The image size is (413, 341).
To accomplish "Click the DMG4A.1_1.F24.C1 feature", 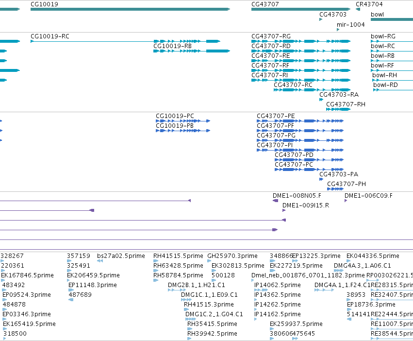I will pos(324,290).
